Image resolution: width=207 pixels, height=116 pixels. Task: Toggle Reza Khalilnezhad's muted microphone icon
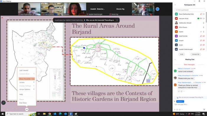[x=201, y=14]
